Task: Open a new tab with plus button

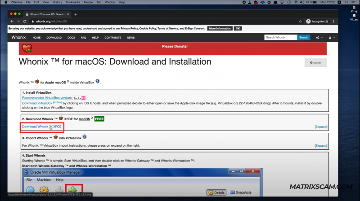Action: click(x=76, y=14)
